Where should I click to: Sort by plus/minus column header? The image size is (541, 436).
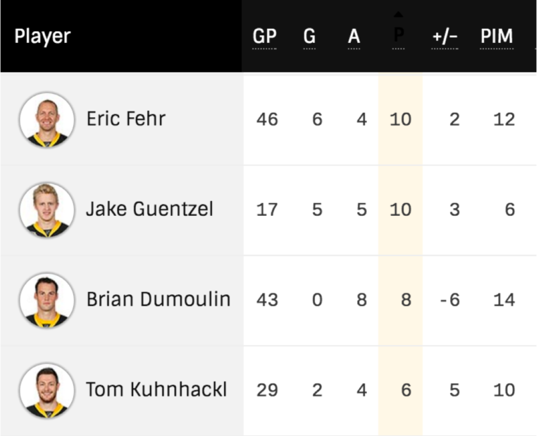click(x=445, y=37)
